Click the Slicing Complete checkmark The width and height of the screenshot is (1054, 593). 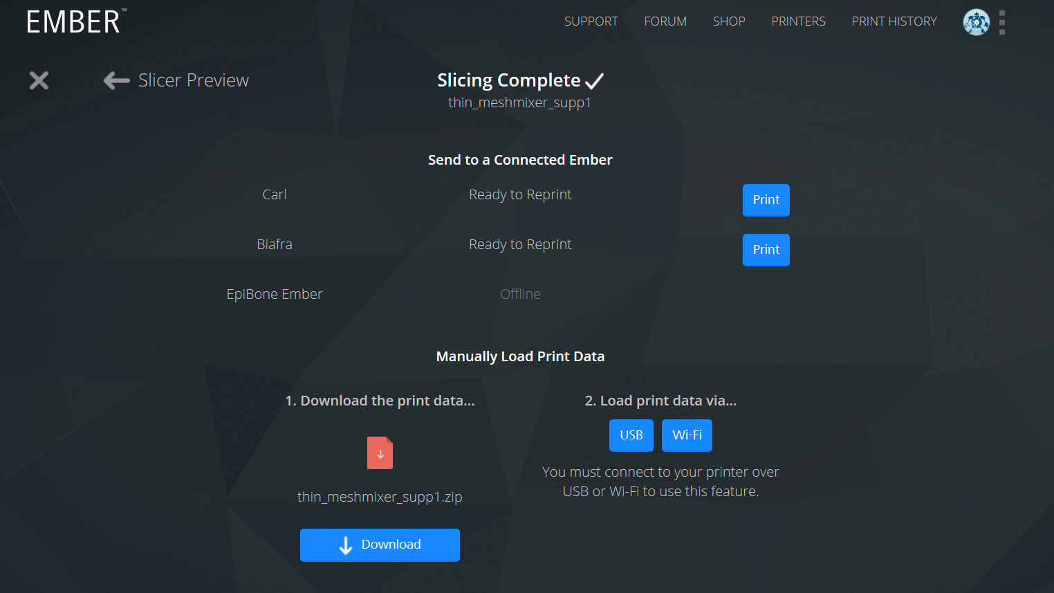click(594, 81)
